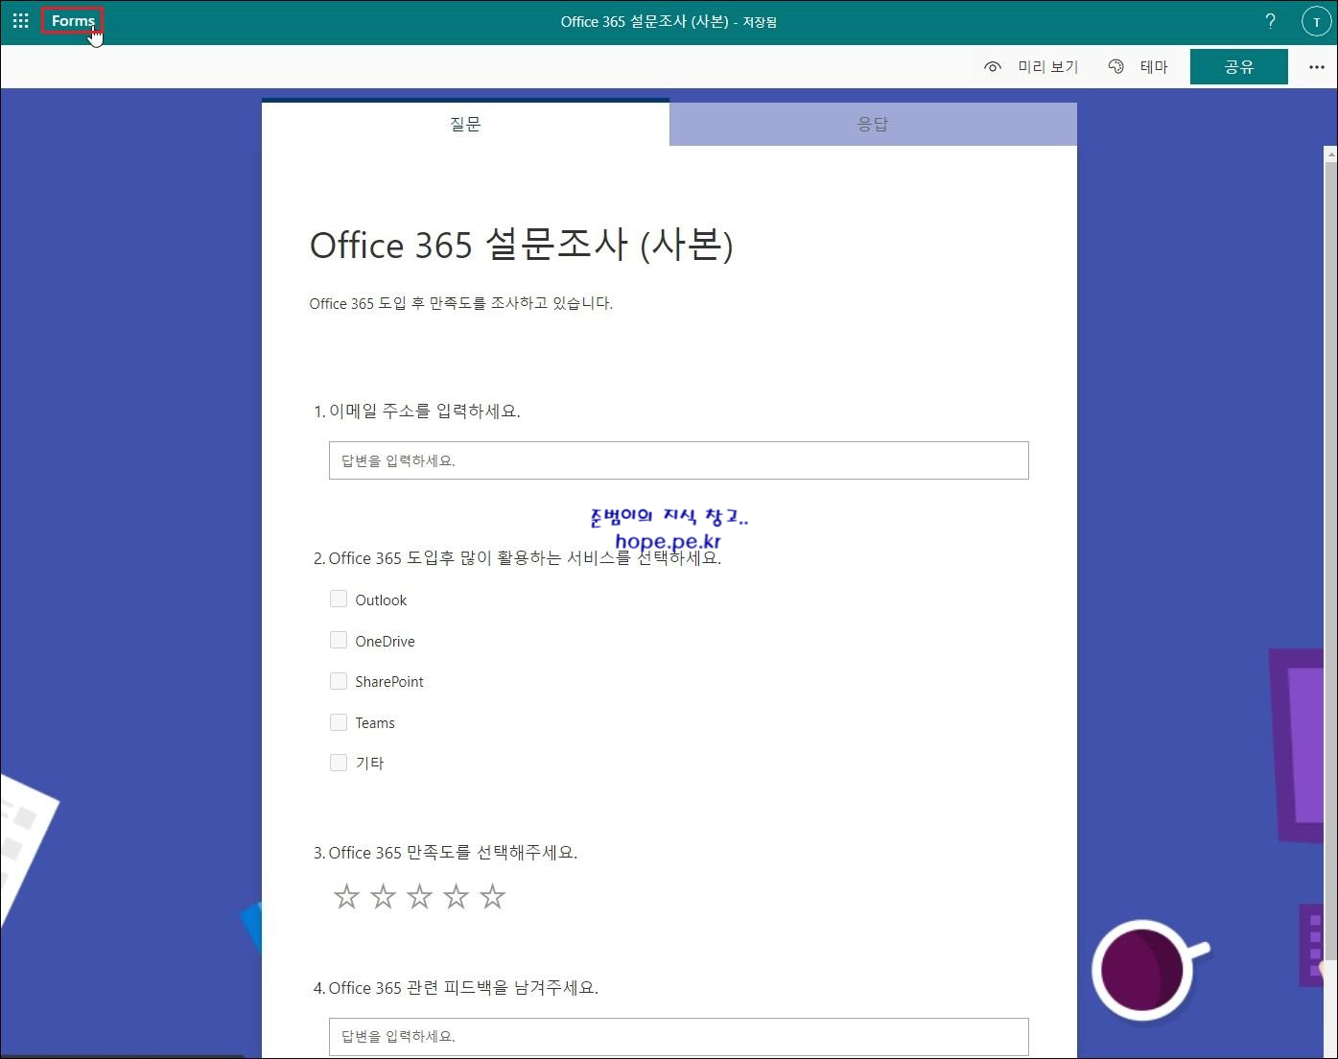
Task: Click the 저장됨 saved status text
Action: (x=760, y=22)
